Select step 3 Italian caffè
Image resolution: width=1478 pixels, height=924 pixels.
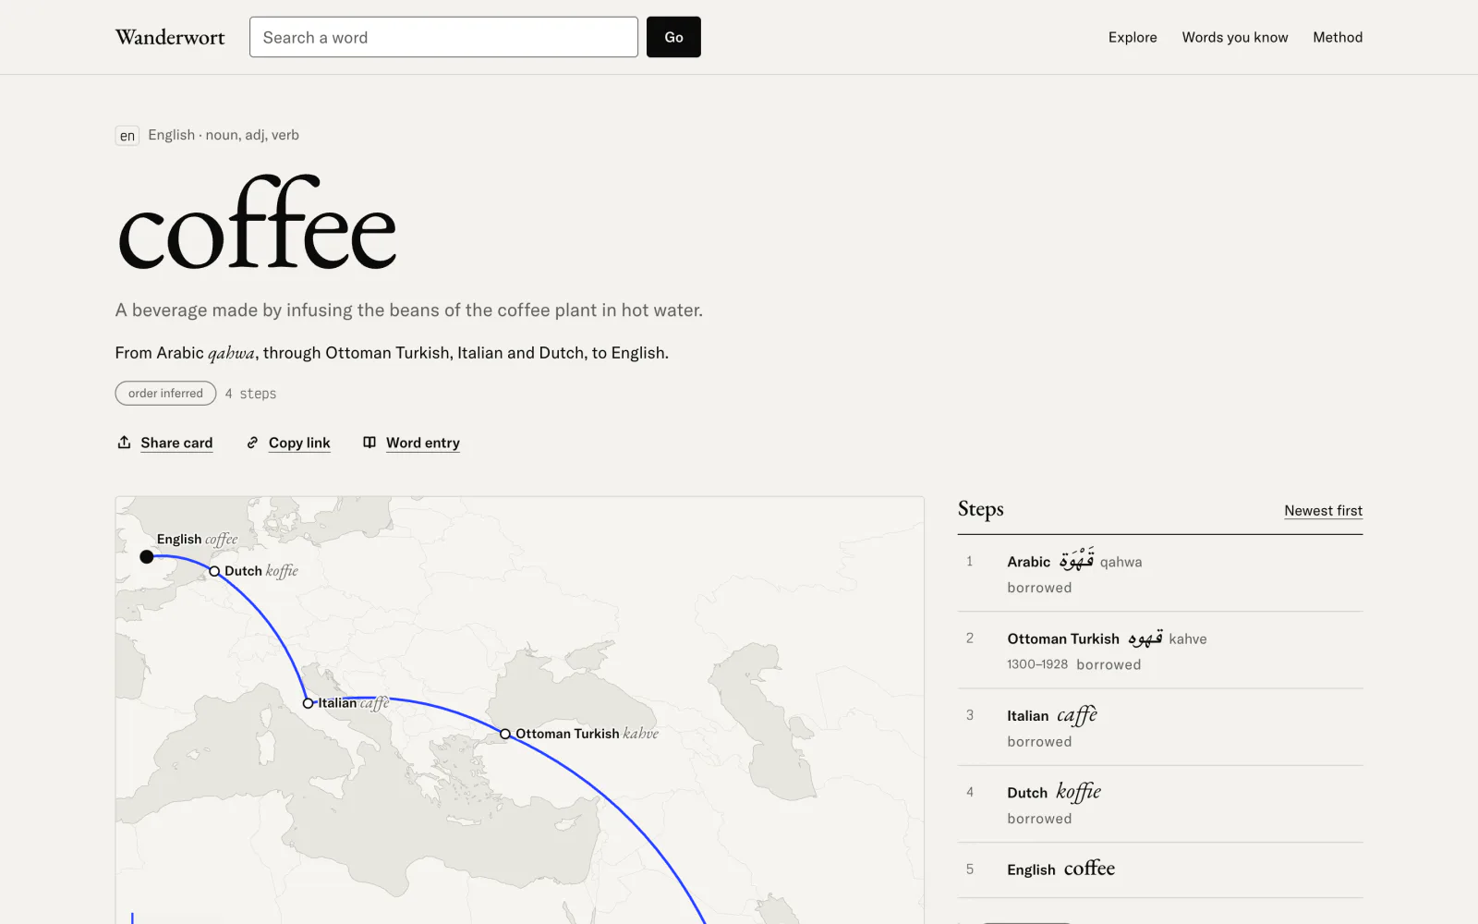pos(1160,727)
